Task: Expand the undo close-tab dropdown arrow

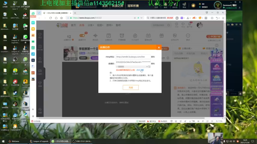Action: point(219,18)
